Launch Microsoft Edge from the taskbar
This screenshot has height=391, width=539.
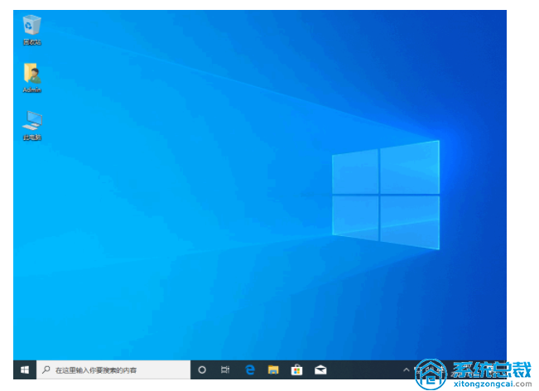pos(250,369)
